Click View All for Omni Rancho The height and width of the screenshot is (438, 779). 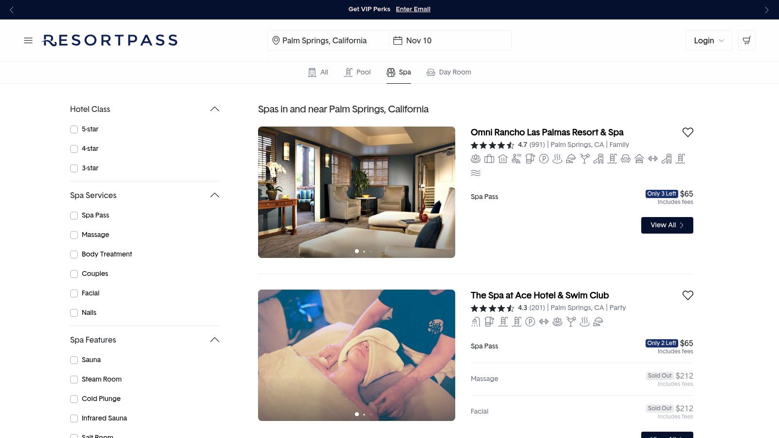coord(667,225)
